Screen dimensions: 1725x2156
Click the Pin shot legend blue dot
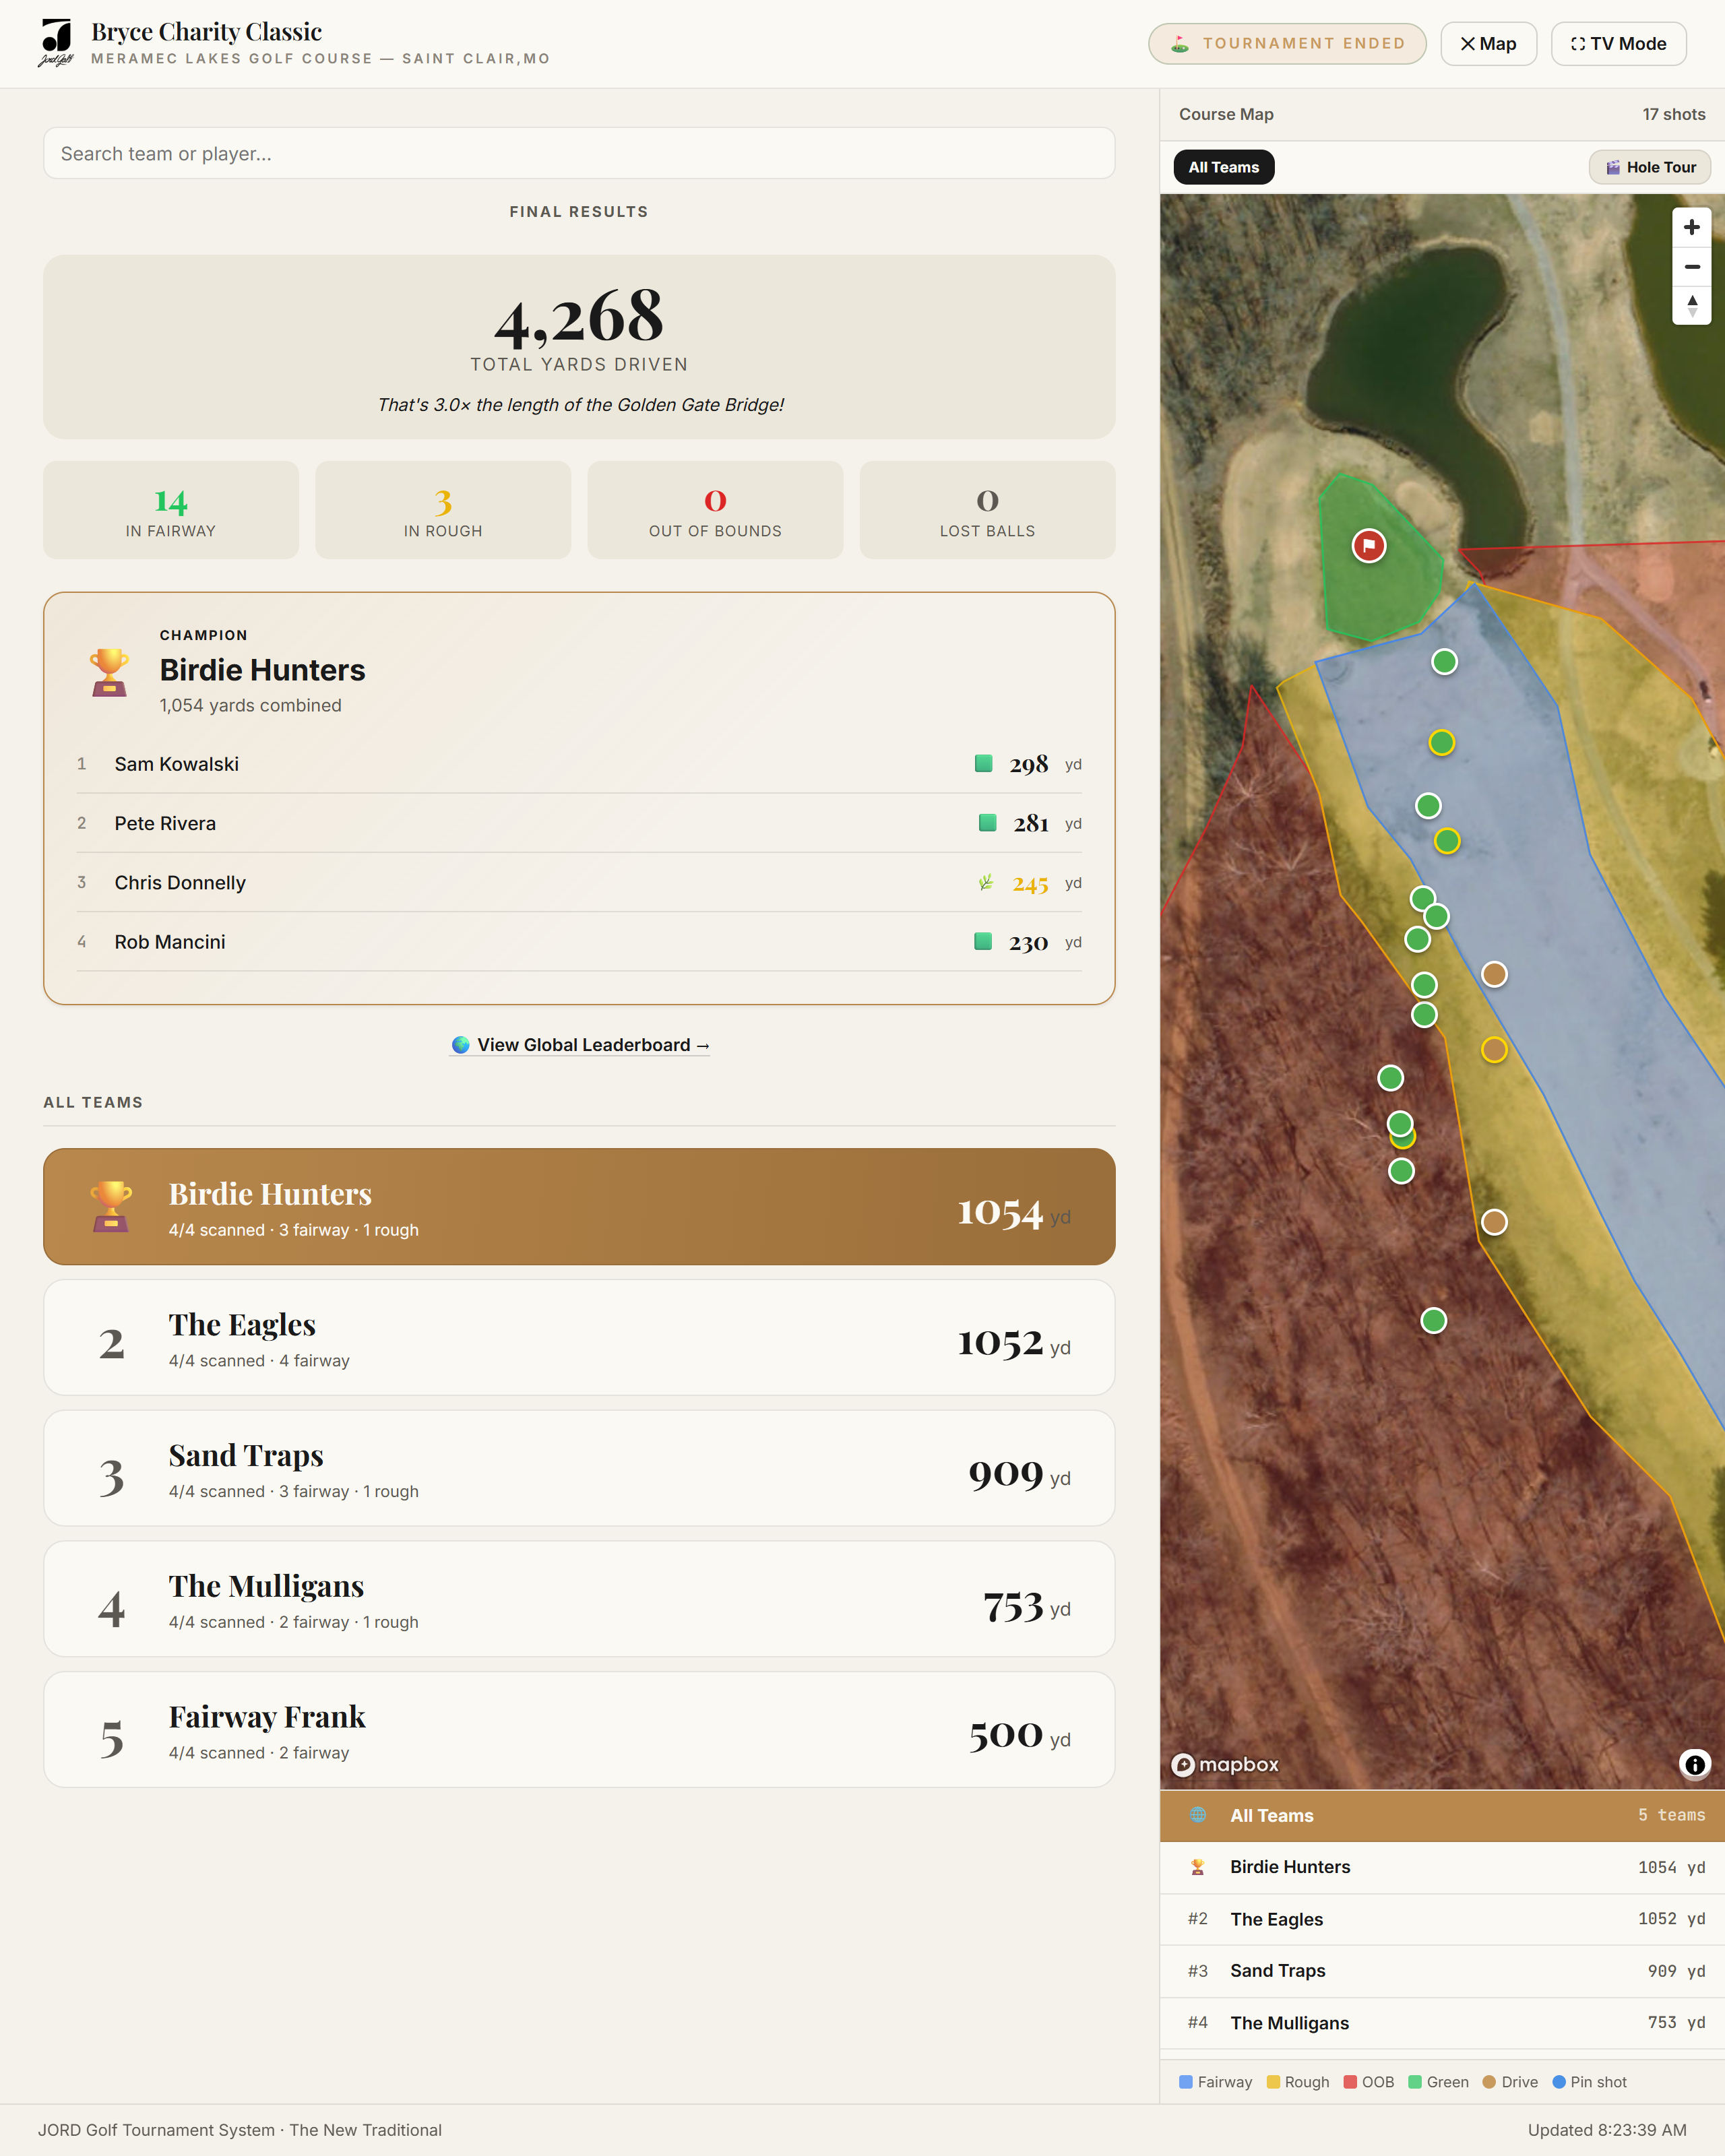(1558, 2082)
